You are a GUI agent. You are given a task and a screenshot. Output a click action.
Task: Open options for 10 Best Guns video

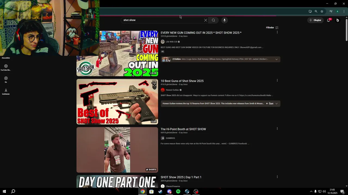[277, 80]
